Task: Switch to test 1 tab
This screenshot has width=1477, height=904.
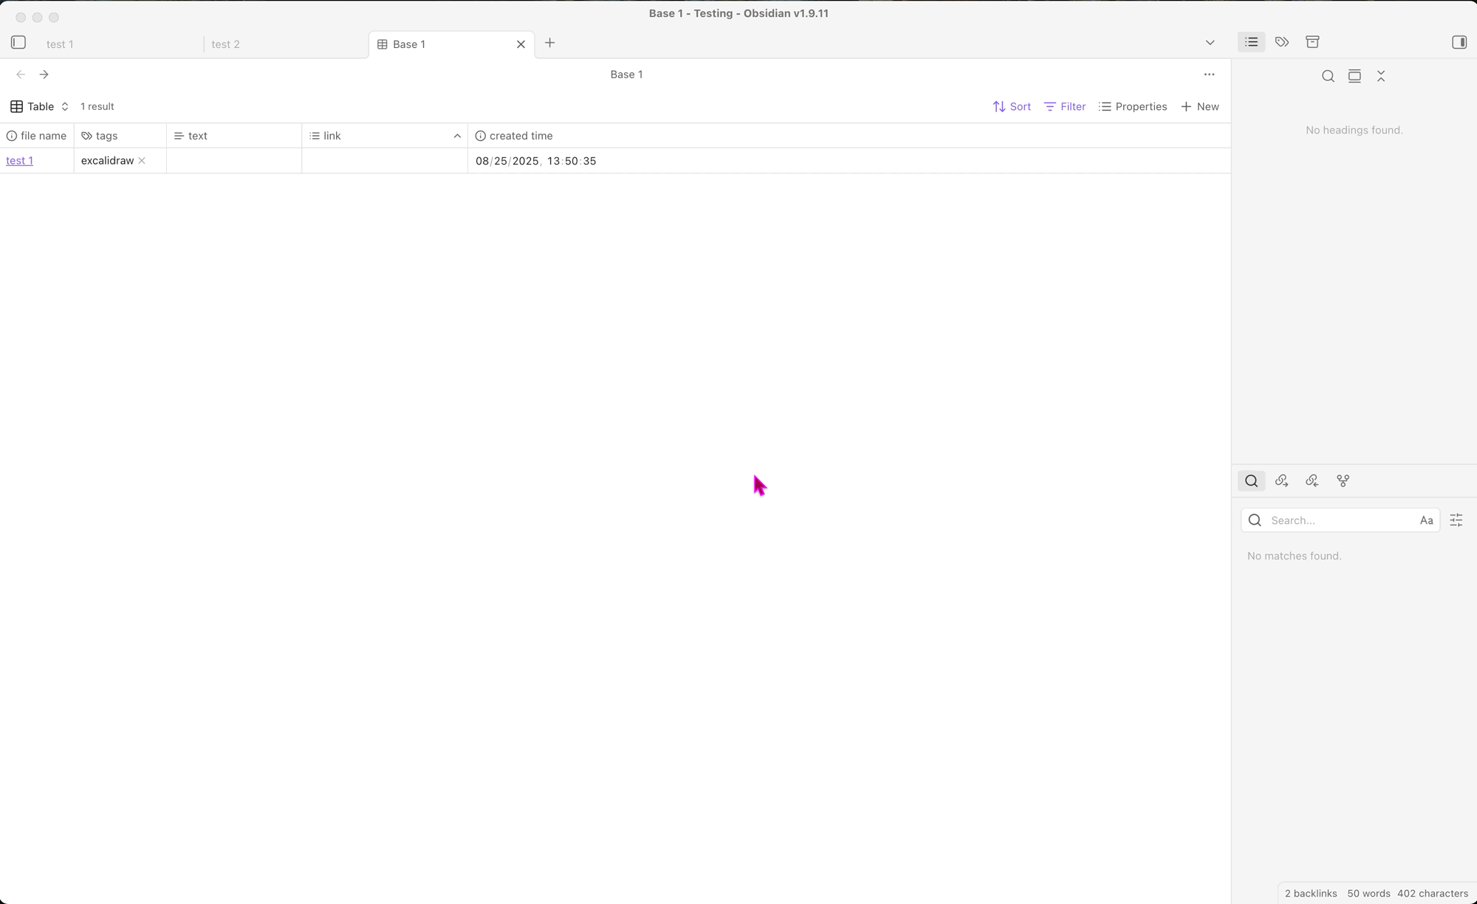Action: (x=60, y=44)
